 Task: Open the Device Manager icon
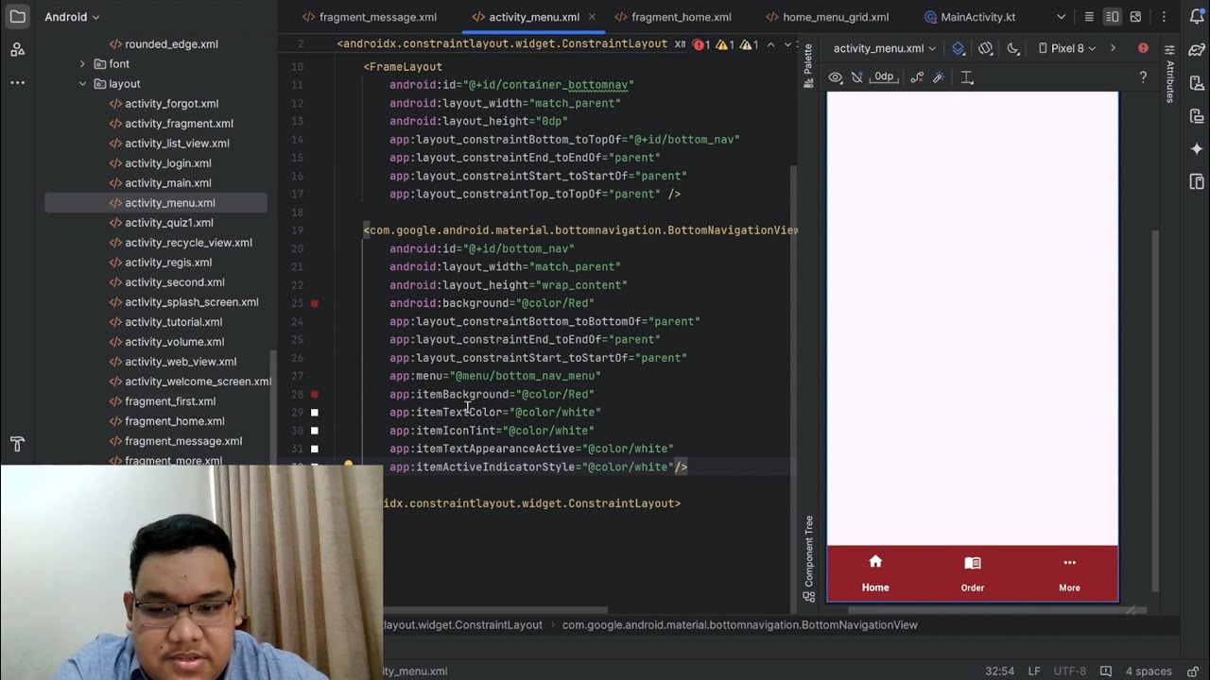[1197, 83]
